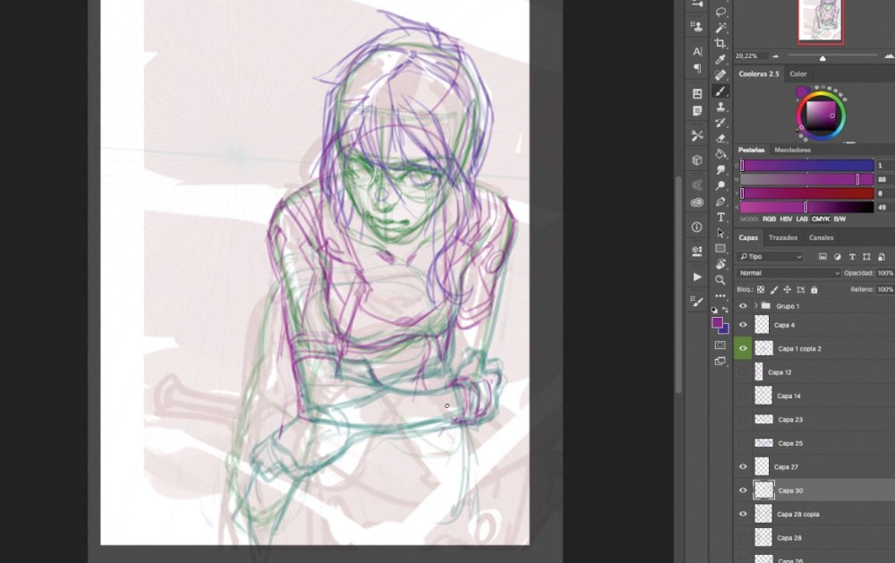Screen dimensions: 895x563
Task: Hide the Capa 30 layer
Action: click(x=743, y=490)
